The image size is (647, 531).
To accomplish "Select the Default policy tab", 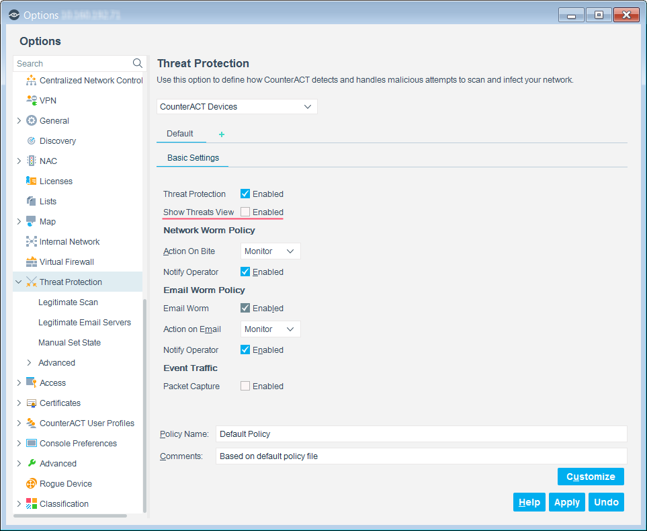I will click(180, 134).
